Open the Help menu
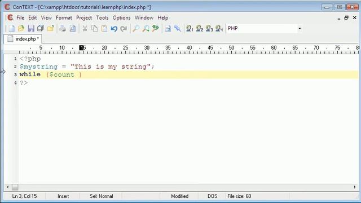This screenshot has height=203, width=361. pyautogui.click(x=163, y=17)
